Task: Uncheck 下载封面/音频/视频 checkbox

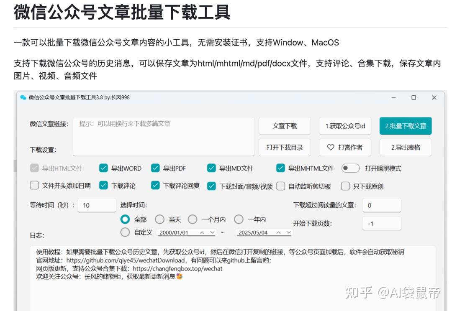Action: tap(211, 186)
